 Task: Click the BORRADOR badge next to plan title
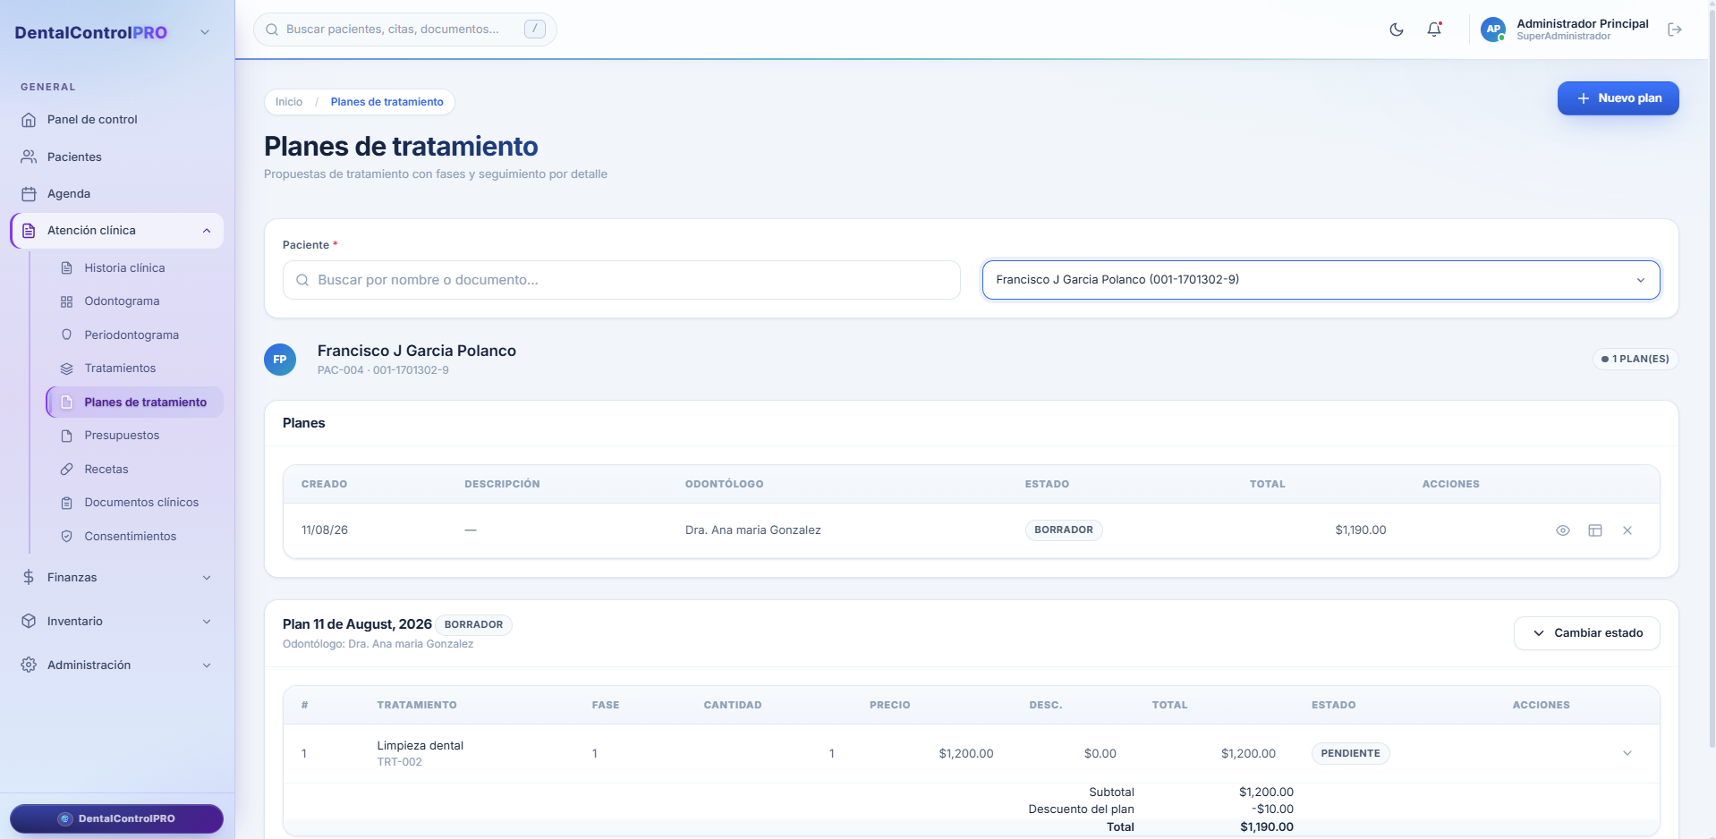(473, 624)
